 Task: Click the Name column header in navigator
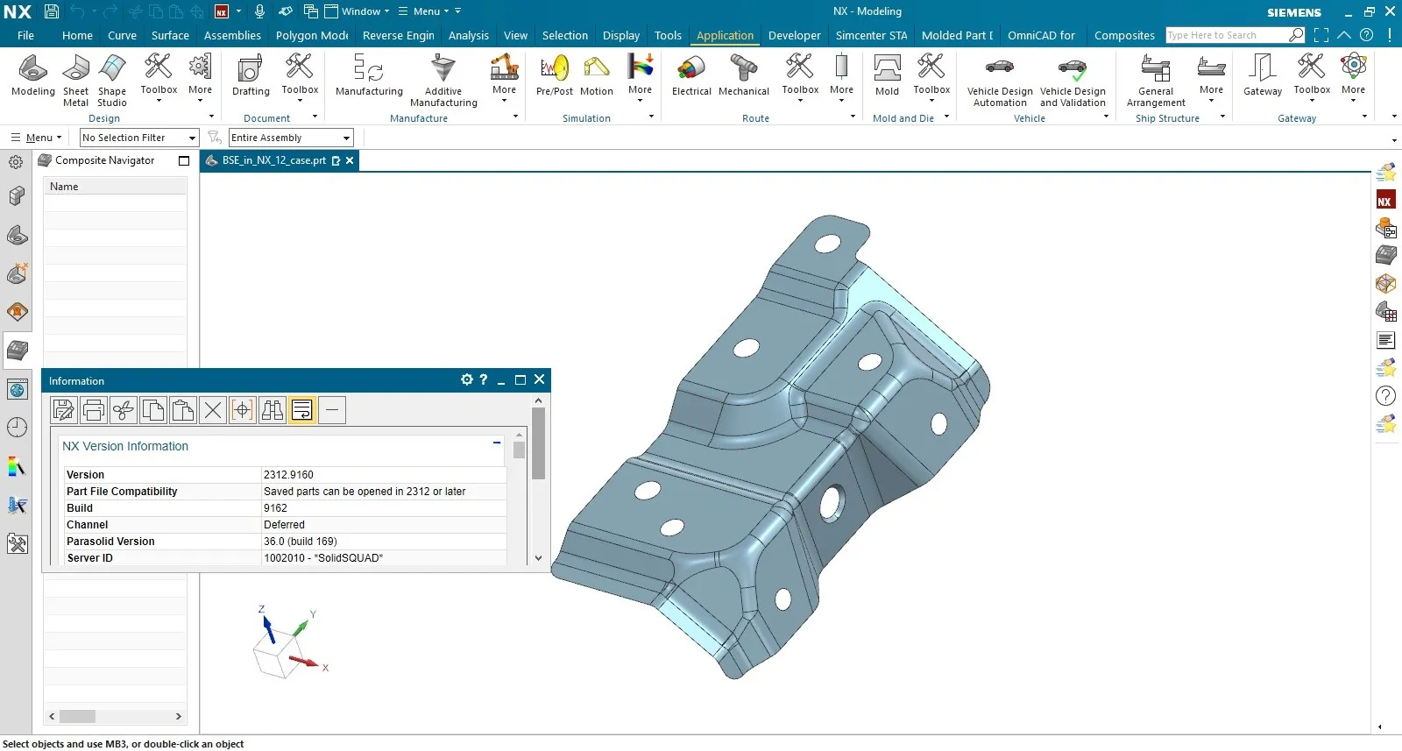pos(115,187)
